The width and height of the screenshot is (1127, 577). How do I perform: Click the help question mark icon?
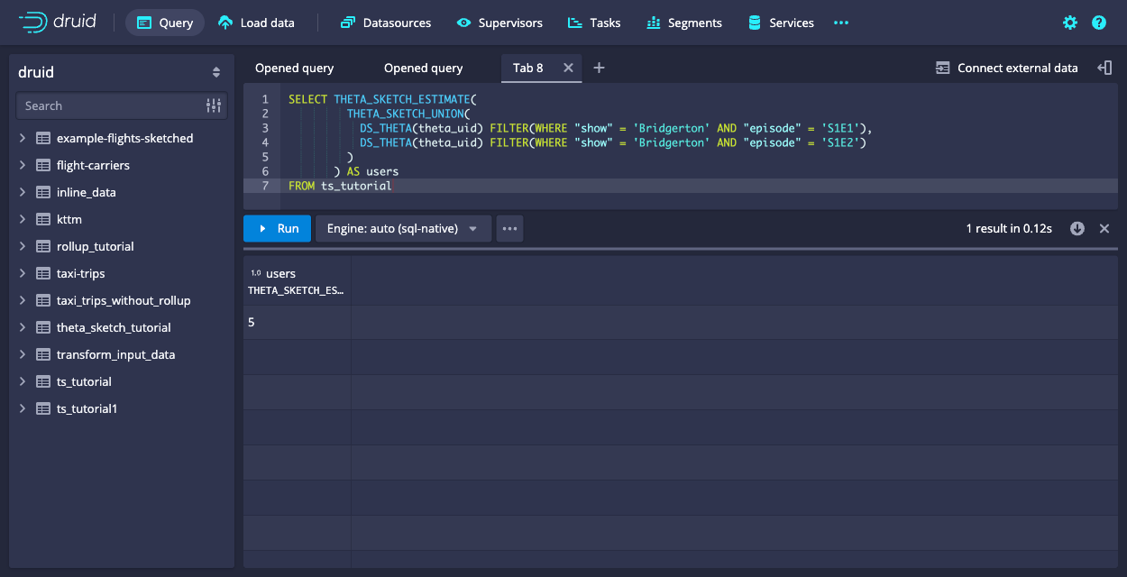pos(1099,23)
